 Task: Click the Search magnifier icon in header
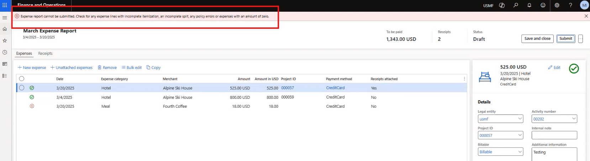tap(516, 5)
